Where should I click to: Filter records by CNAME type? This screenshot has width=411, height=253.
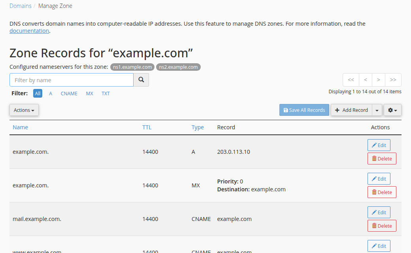[x=69, y=93]
